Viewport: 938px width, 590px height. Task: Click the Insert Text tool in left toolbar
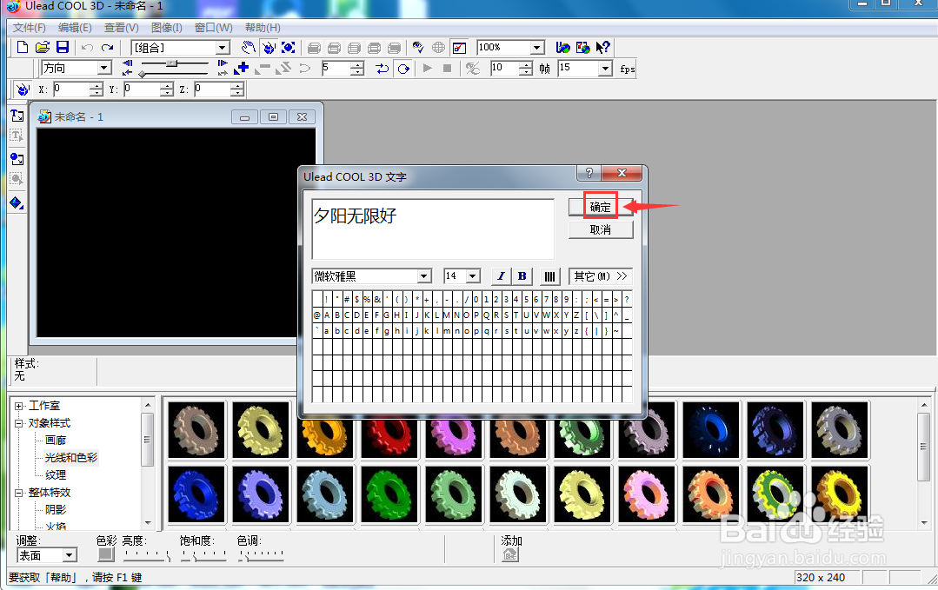tap(17, 116)
